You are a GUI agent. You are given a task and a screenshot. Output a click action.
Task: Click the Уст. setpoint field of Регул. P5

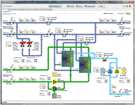[x=44, y=19]
